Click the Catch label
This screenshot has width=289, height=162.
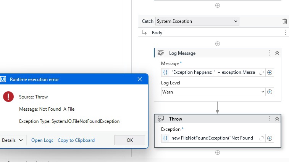pyautogui.click(x=148, y=21)
